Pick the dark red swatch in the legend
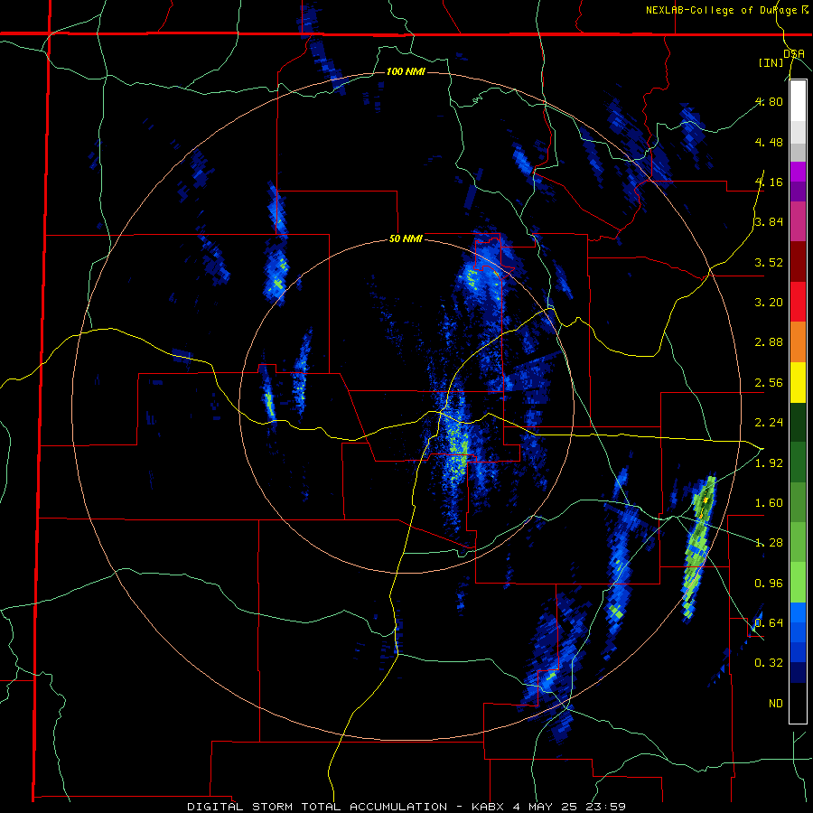The width and height of the screenshot is (813, 813). pos(798,262)
